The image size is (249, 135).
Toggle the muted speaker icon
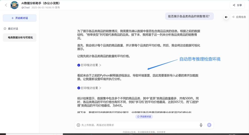point(226,17)
